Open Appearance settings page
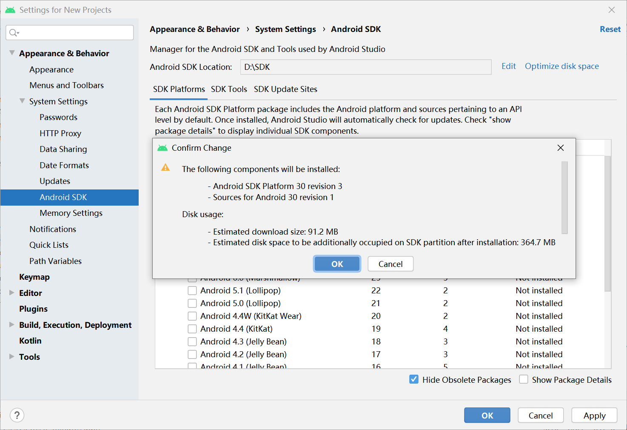Image resolution: width=627 pixels, height=430 pixels. point(51,69)
